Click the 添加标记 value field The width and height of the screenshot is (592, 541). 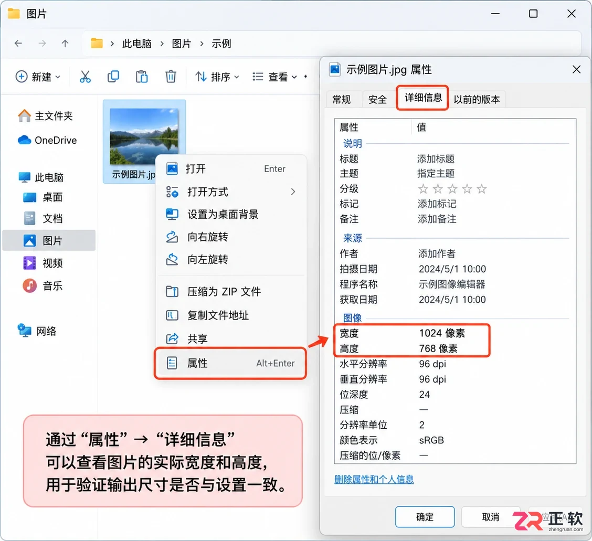(x=437, y=204)
